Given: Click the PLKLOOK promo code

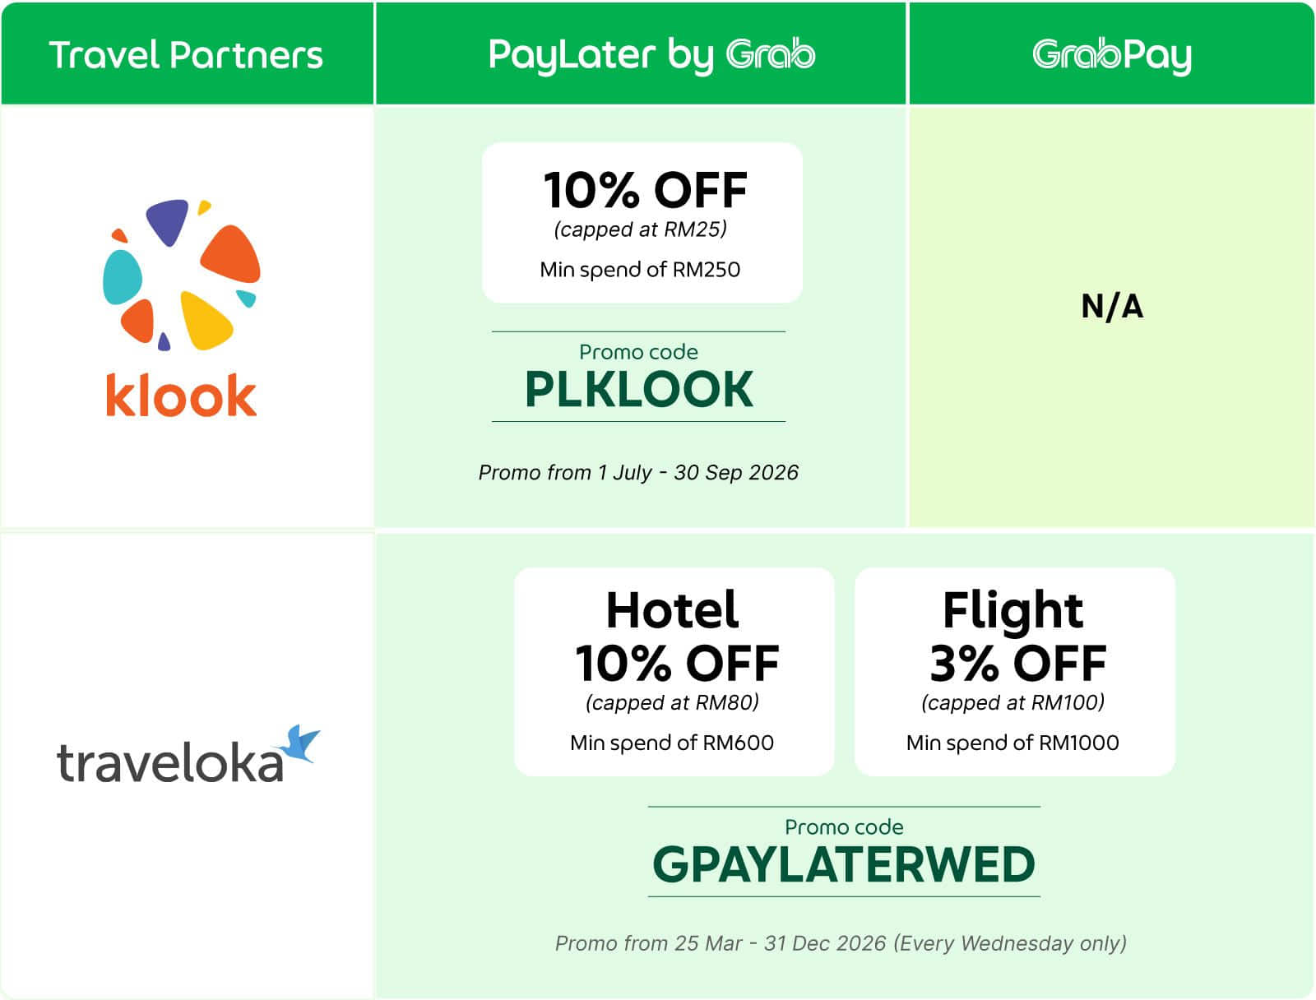Looking at the screenshot, I should (639, 389).
